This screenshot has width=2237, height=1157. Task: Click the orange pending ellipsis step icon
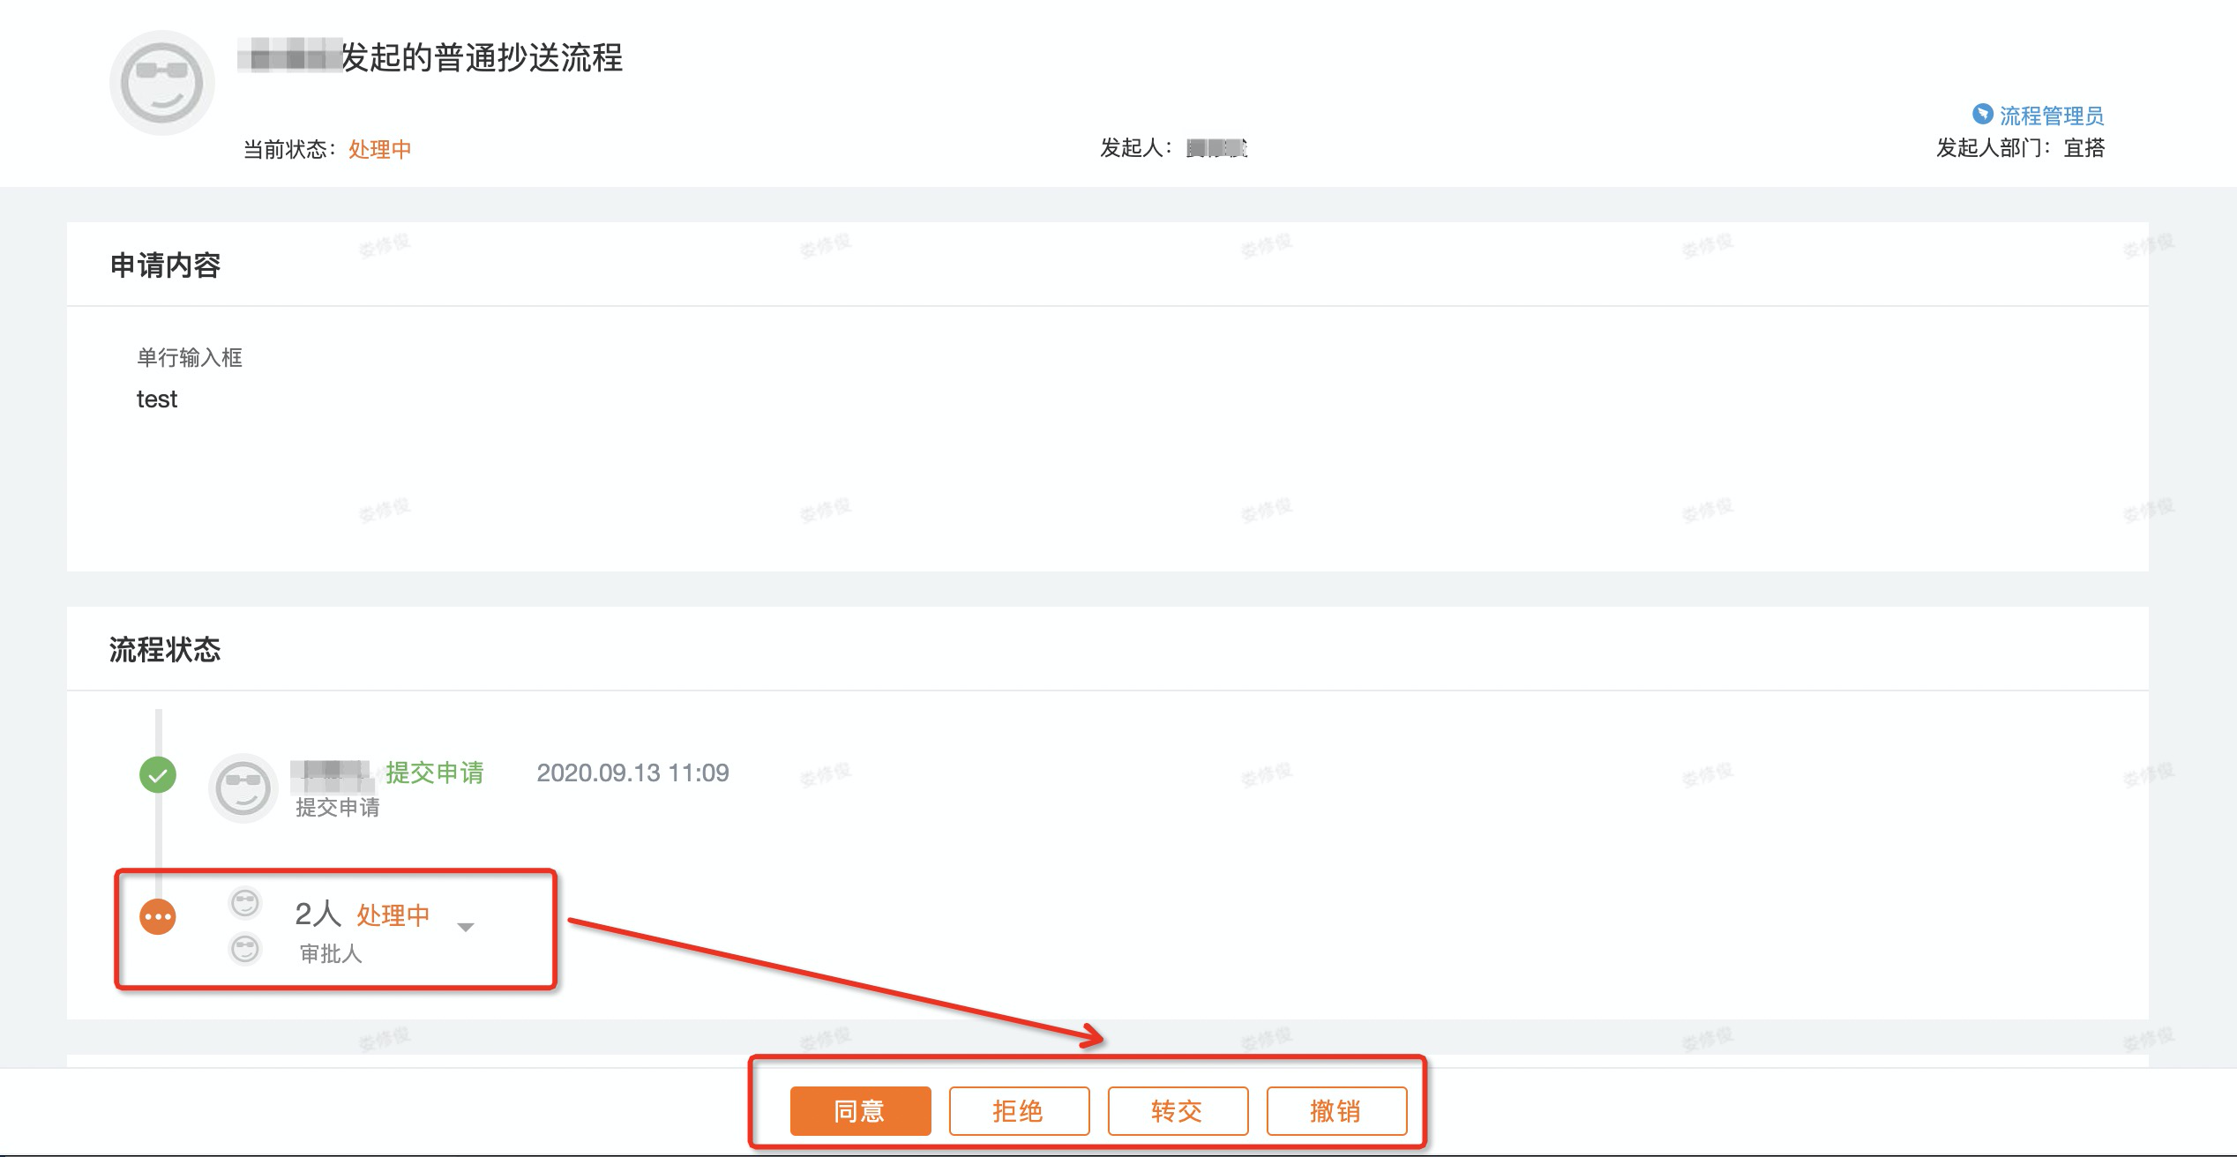click(x=158, y=917)
